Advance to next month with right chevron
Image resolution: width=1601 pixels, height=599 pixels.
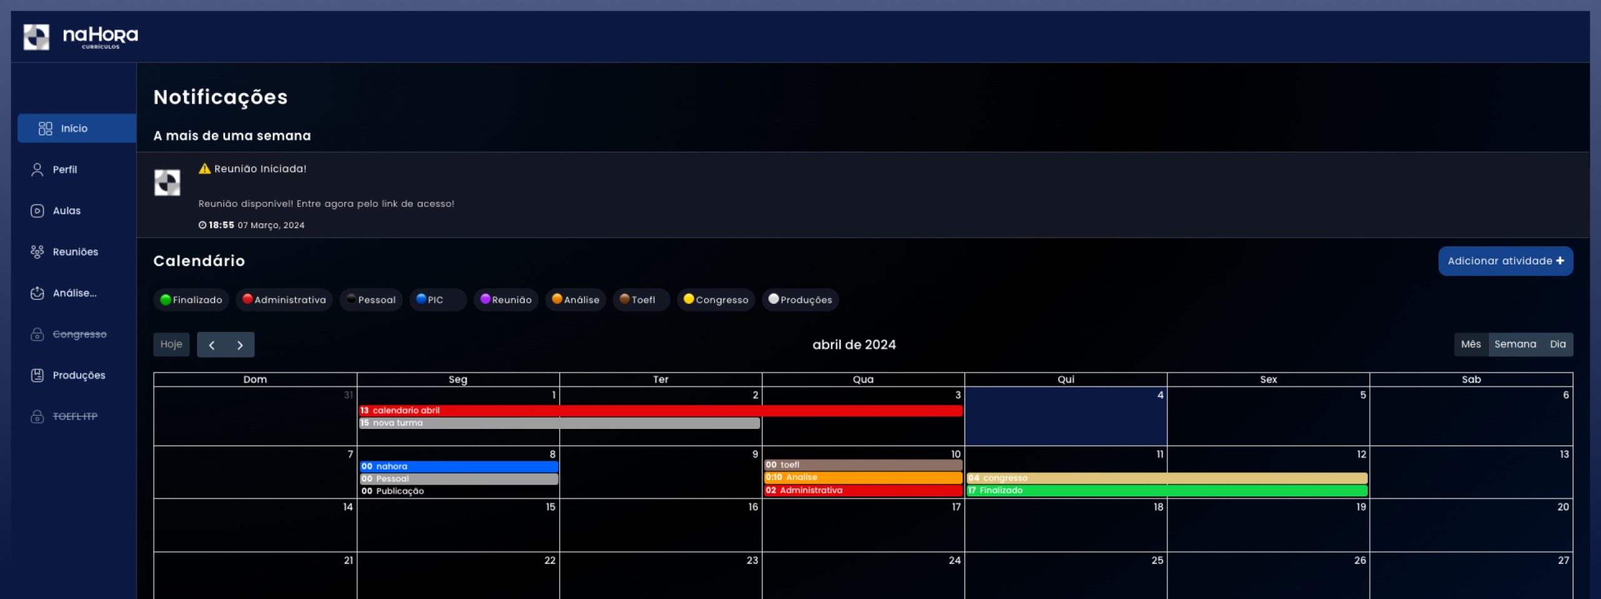240,345
